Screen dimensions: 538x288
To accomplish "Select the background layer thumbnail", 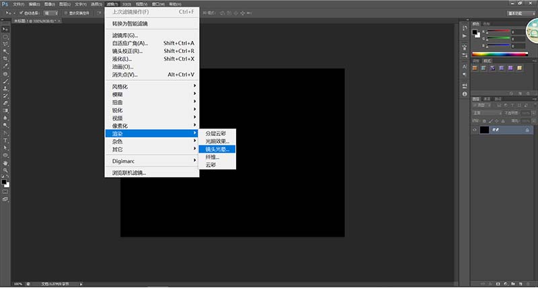I will [484, 130].
